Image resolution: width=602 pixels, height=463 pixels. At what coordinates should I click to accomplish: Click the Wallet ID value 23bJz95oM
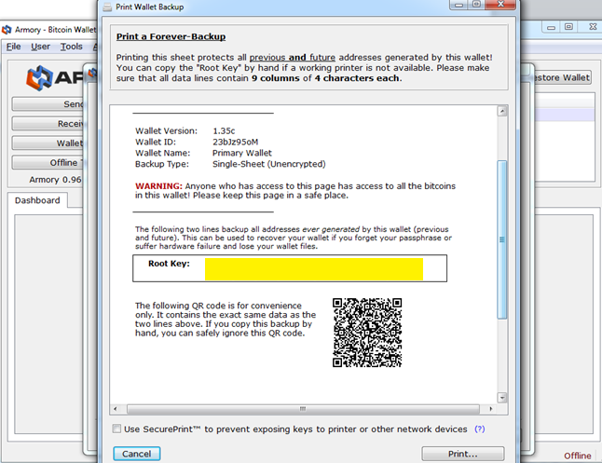[x=236, y=142]
